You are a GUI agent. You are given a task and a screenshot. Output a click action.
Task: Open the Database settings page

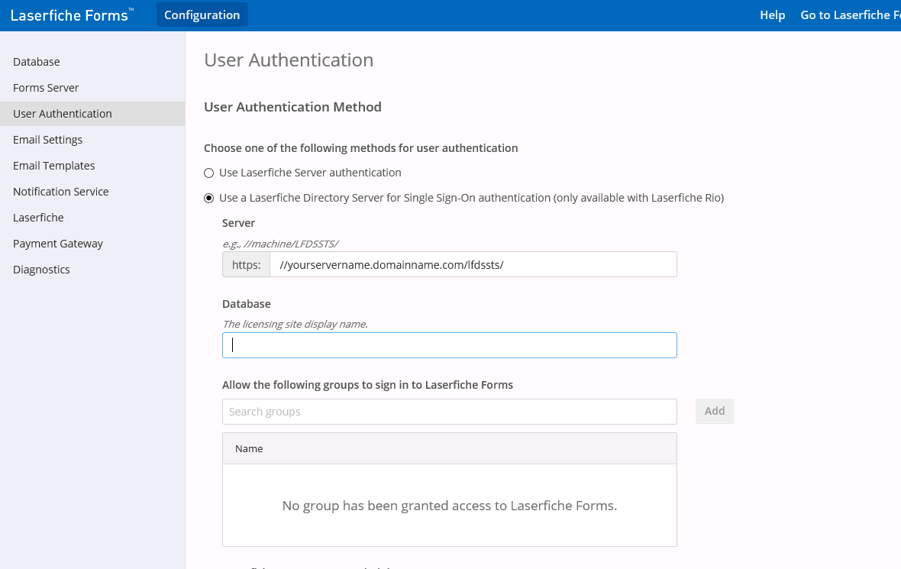coord(36,62)
